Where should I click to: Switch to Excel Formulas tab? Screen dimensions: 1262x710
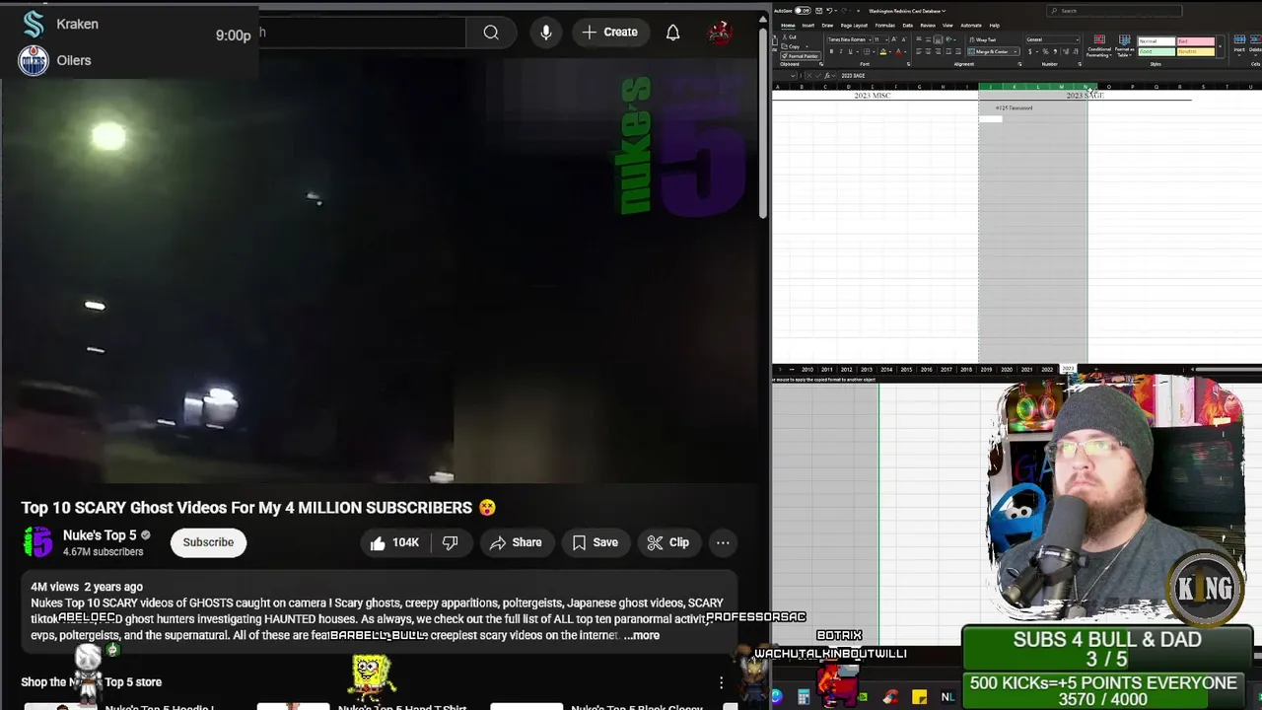click(885, 26)
